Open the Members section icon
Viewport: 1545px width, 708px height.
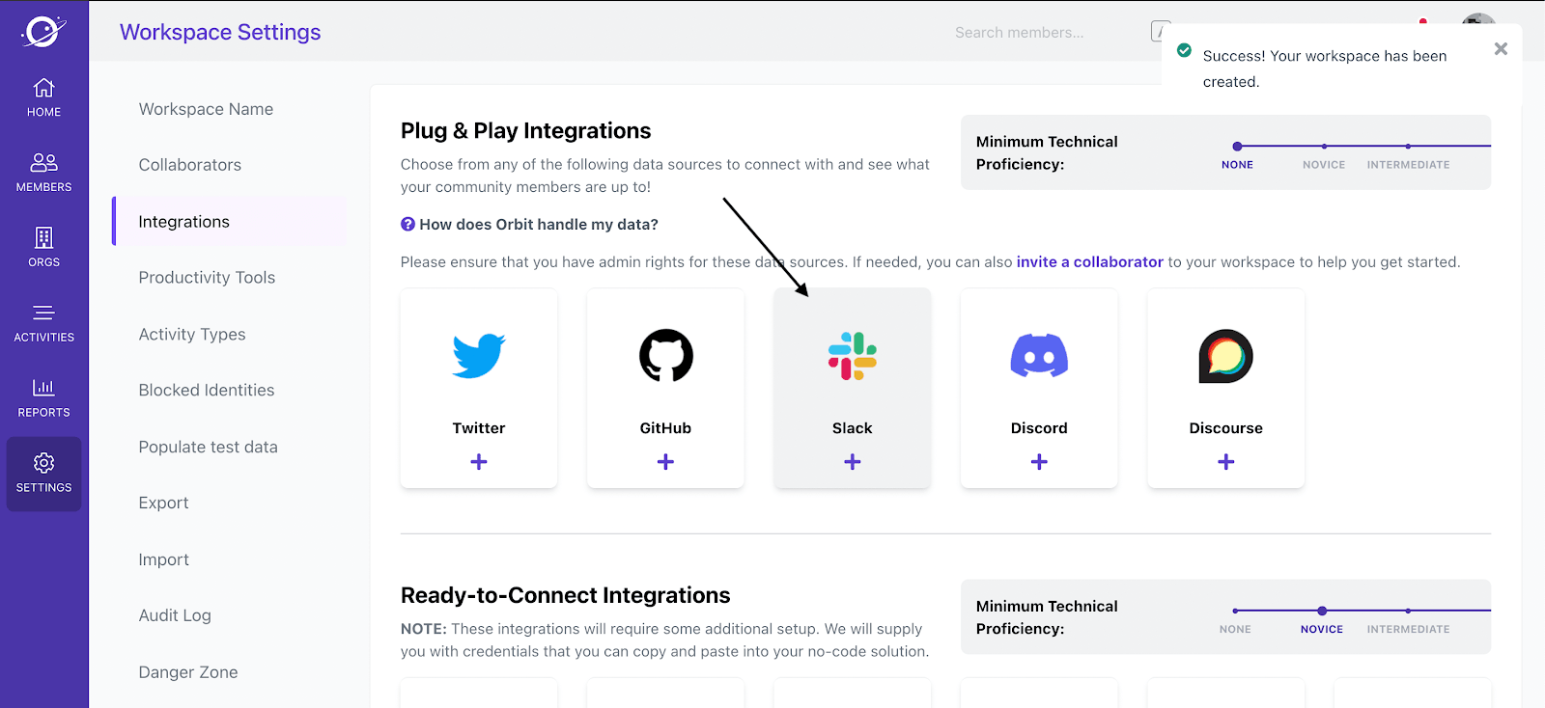point(43,162)
